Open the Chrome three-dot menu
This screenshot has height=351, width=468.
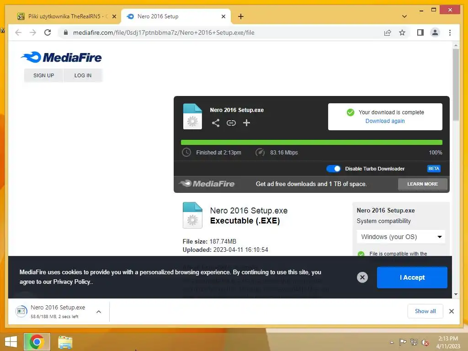click(x=450, y=32)
